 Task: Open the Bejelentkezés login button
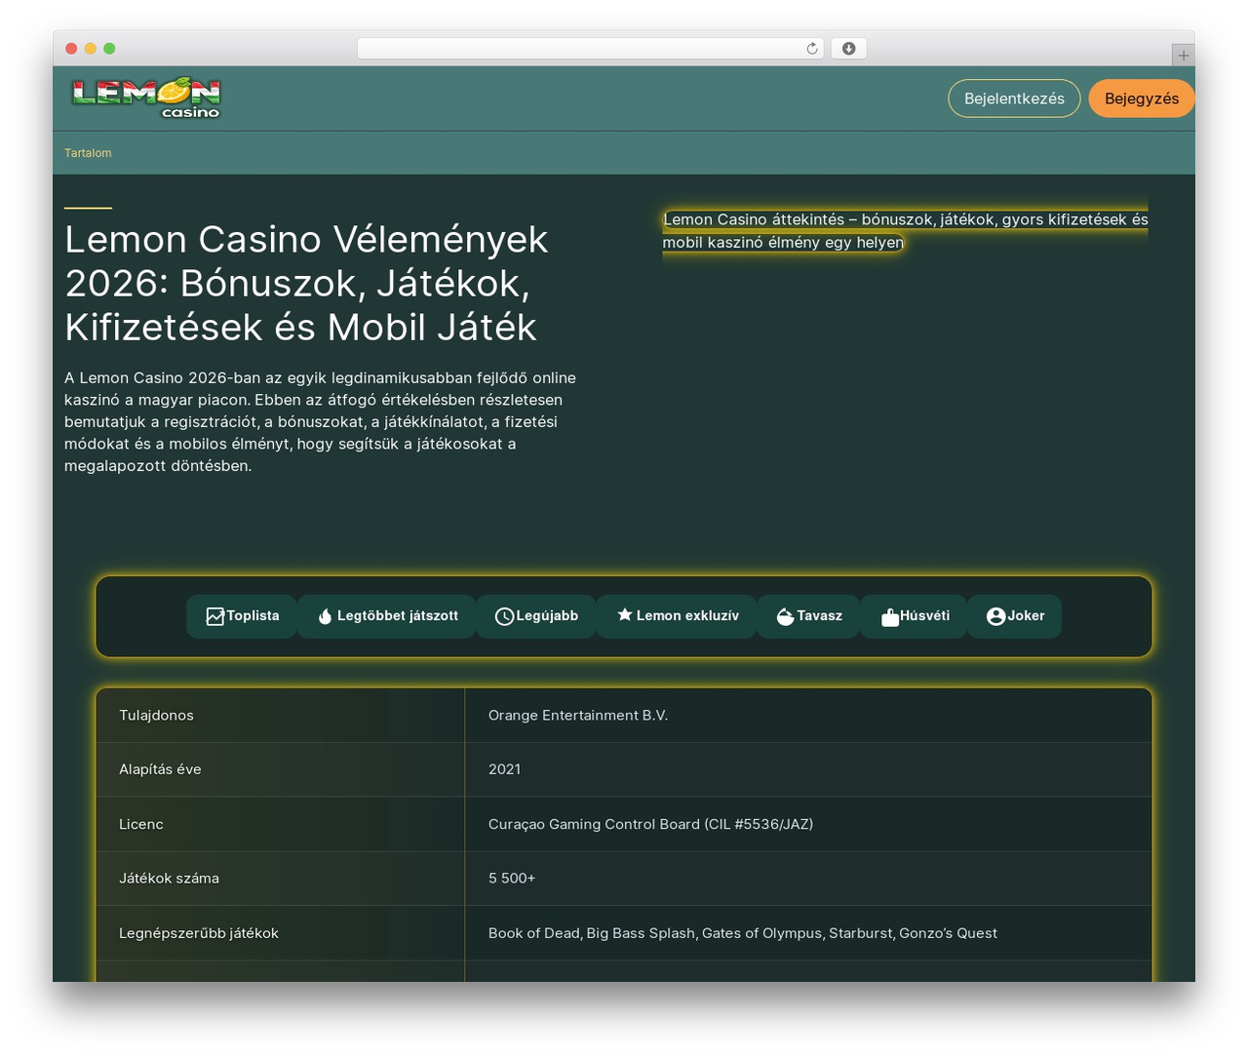tap(1014, 98)
